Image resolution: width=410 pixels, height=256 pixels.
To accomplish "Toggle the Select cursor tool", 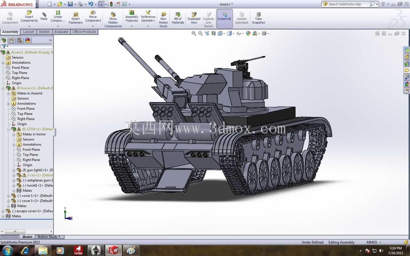I will [101, 4].
